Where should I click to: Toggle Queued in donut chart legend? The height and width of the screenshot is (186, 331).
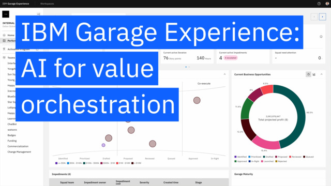pos(308,157)
